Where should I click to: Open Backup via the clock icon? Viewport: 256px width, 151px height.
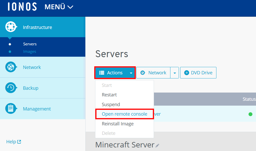[11, 88]
